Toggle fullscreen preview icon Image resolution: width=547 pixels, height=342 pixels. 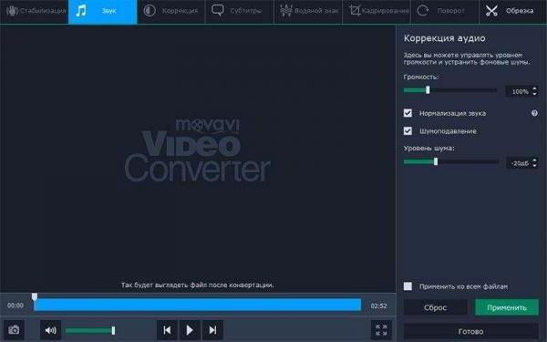pos(381,330)
